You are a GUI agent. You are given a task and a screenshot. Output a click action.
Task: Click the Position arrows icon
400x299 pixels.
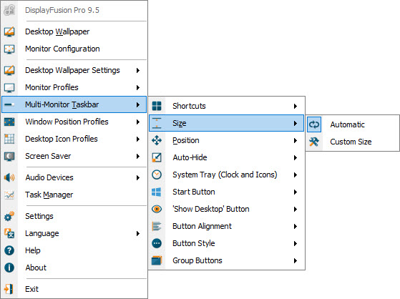pyautogui.click(x=157, y=140)
